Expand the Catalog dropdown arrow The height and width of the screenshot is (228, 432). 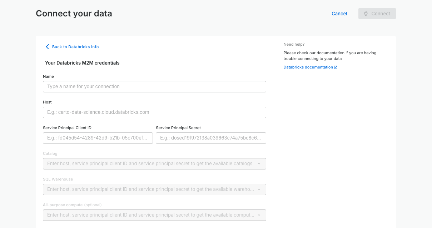(x=259, y=164)
